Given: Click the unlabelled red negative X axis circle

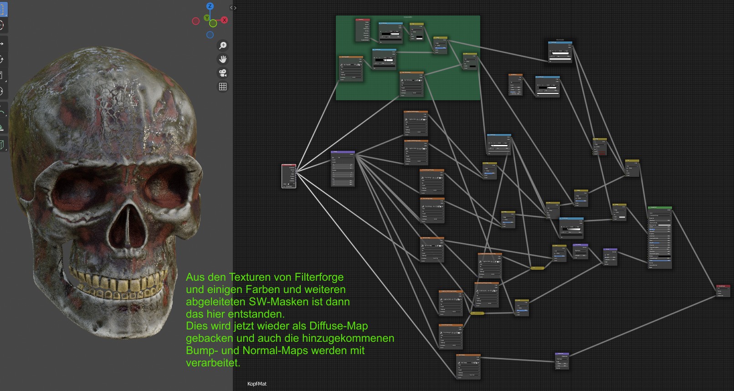Looking at the screenshot, I should 196,21.
